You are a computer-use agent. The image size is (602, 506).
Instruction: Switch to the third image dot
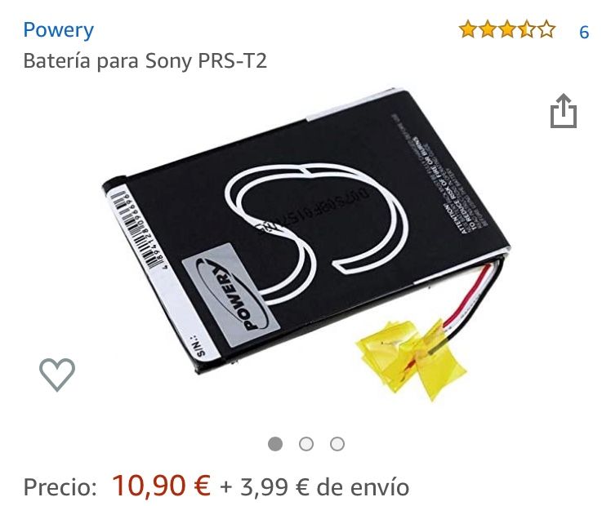(337, 444)
